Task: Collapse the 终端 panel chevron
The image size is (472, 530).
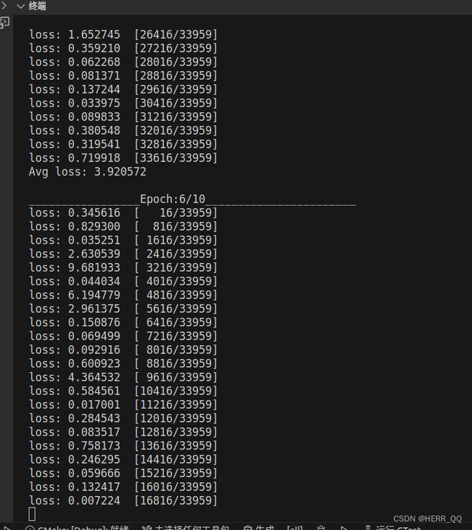Action: tap(20, 6)
